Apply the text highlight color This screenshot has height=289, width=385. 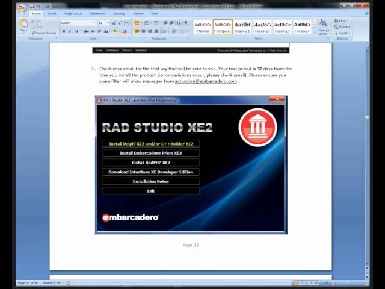tap(115, 31)
